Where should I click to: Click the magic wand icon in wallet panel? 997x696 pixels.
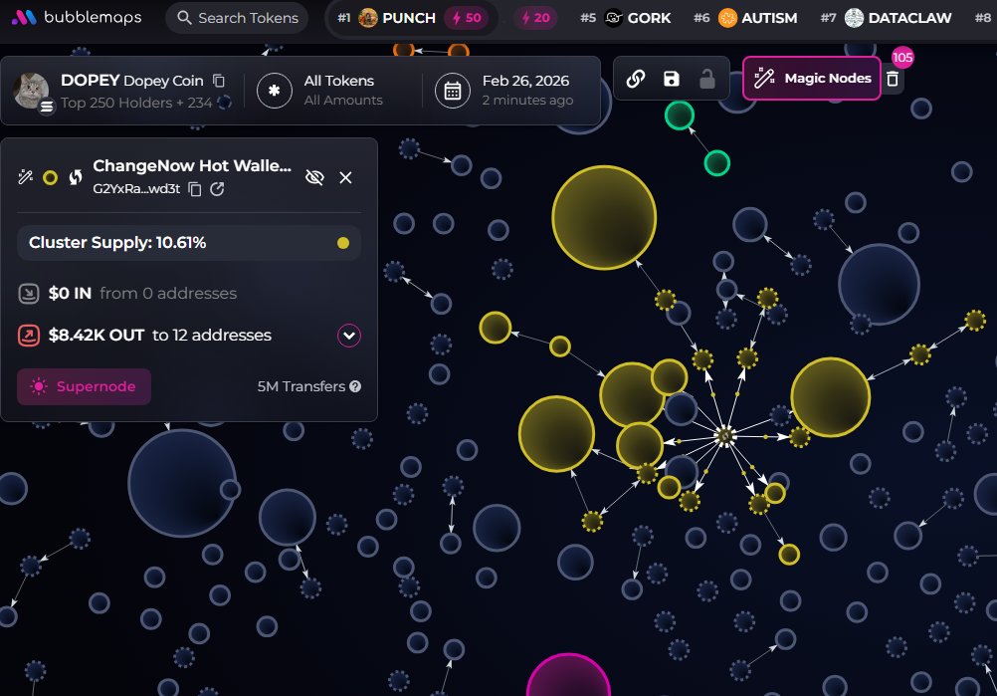[x=26, y=177]
